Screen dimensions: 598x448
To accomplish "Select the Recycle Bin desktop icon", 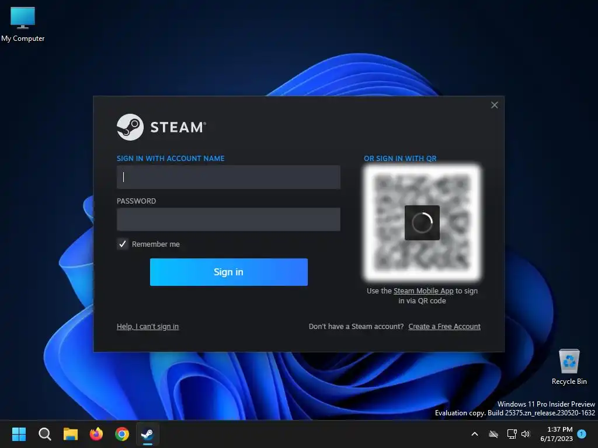I will [569, 367].
